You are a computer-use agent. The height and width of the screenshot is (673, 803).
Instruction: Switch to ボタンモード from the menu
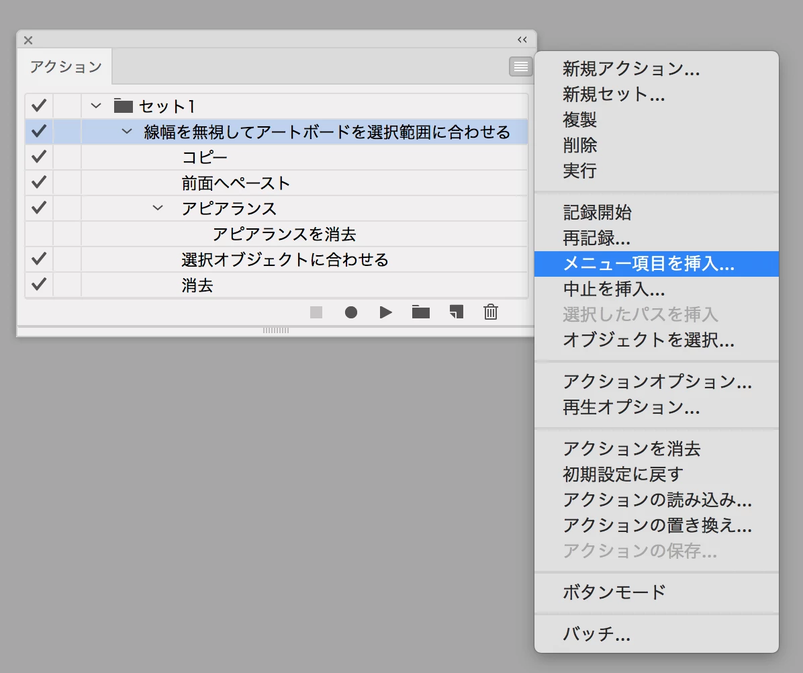[x=657, y=592]
